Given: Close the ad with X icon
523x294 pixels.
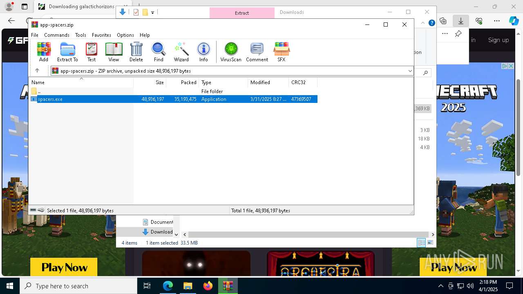Looking at the screenshot, I should click(x=511, y=66).
